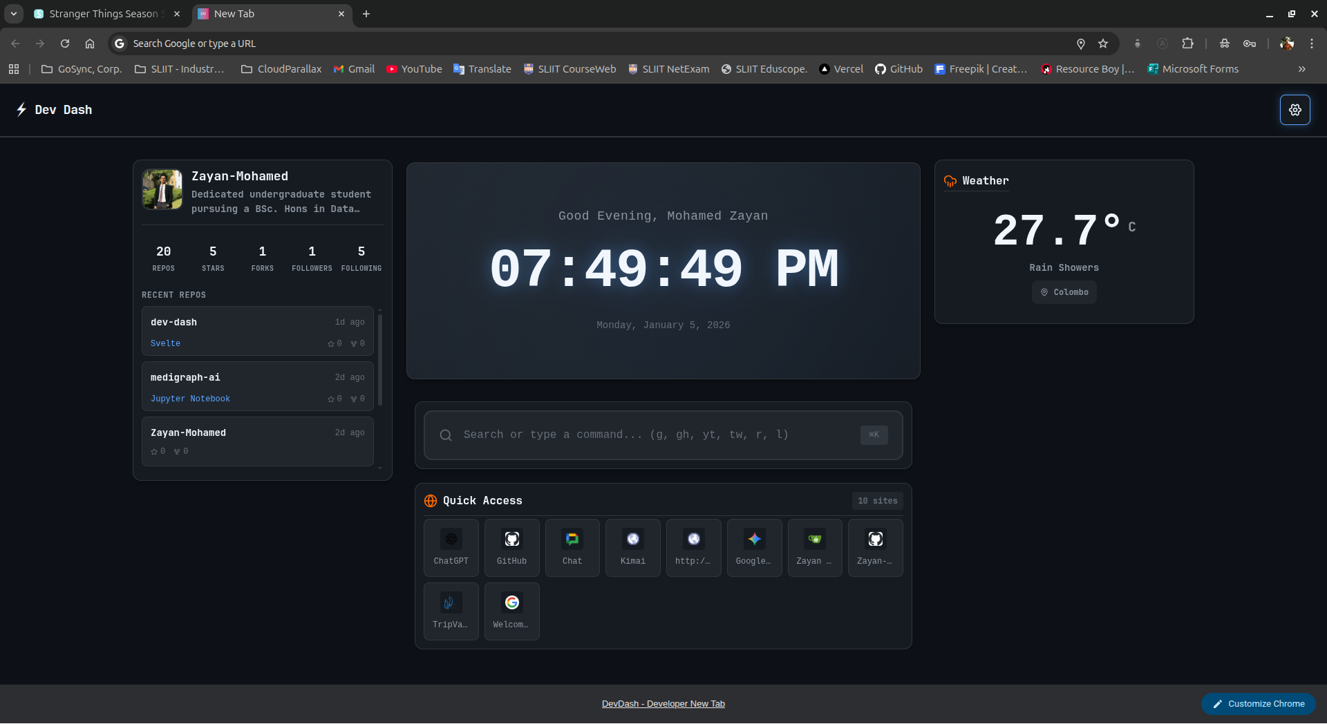Image resolution: width=1327 pixels, height=724 pixels.
Task: Open ChatGPT from Quick Access
Action: pos(451,547)
